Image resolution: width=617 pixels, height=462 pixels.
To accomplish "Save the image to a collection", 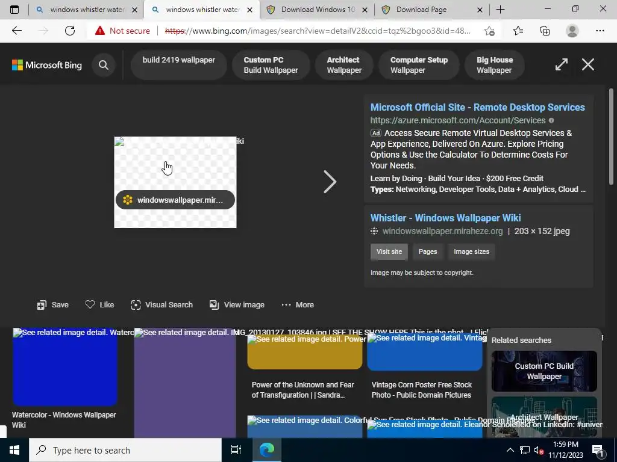I will click(53, 305).
